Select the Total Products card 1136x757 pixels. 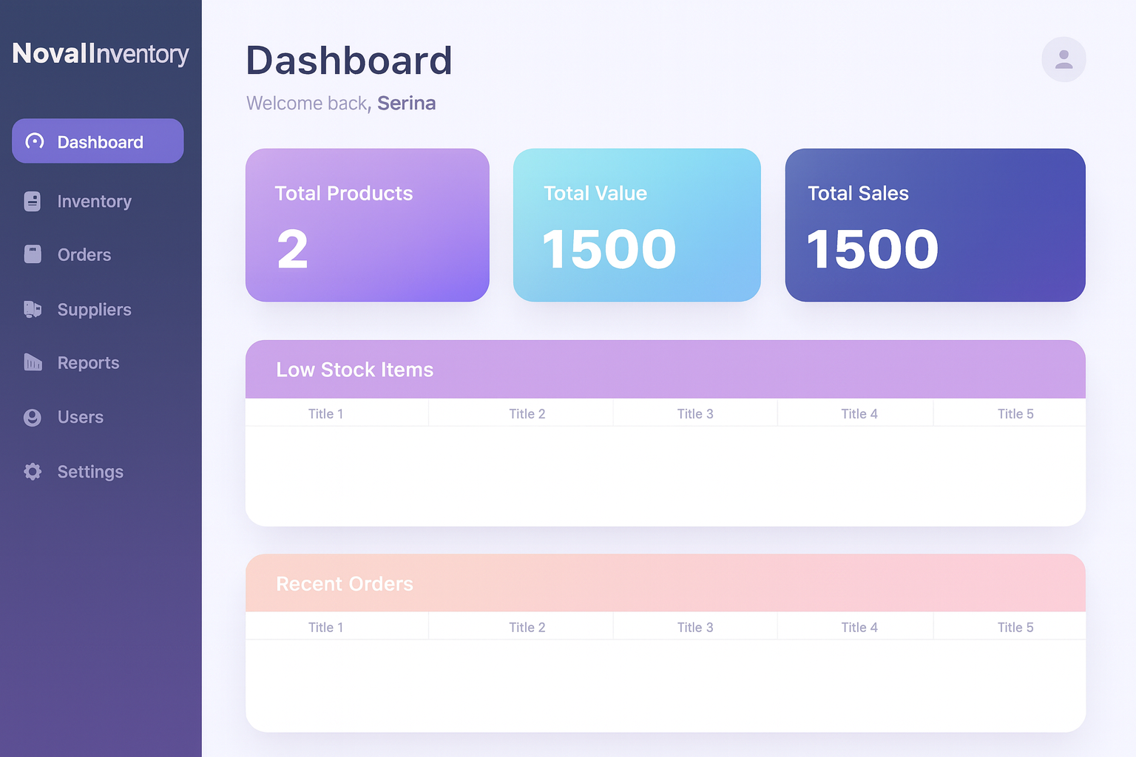(367, 225)
